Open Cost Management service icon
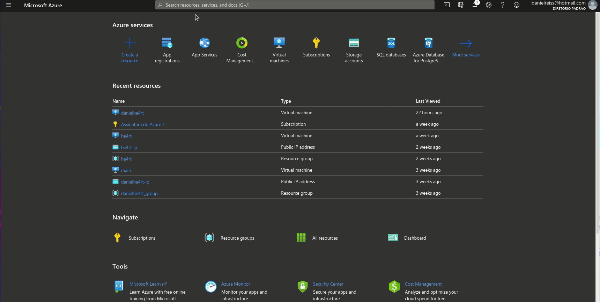The width and height of the screenshot is (600, 302). pyautogui.click(x=242, y=43)
